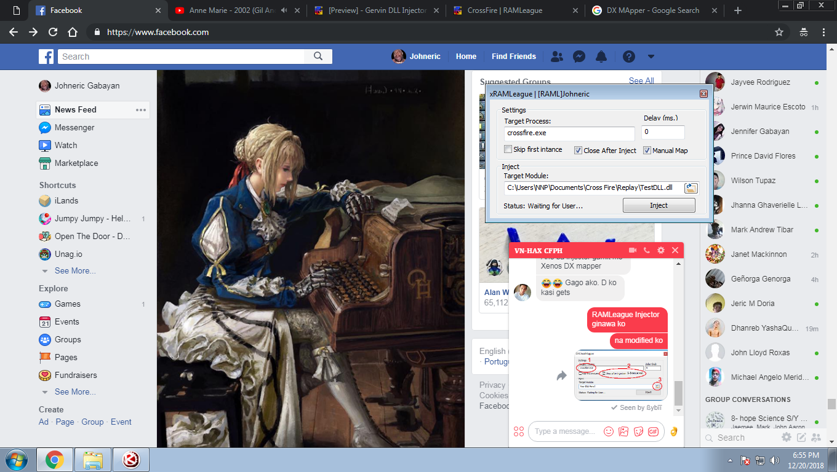This screenshot has height=472, width=837.
Task: Uncheck the Manual Map checkbox
Action: pyautogui.click(x=647, y=150)
